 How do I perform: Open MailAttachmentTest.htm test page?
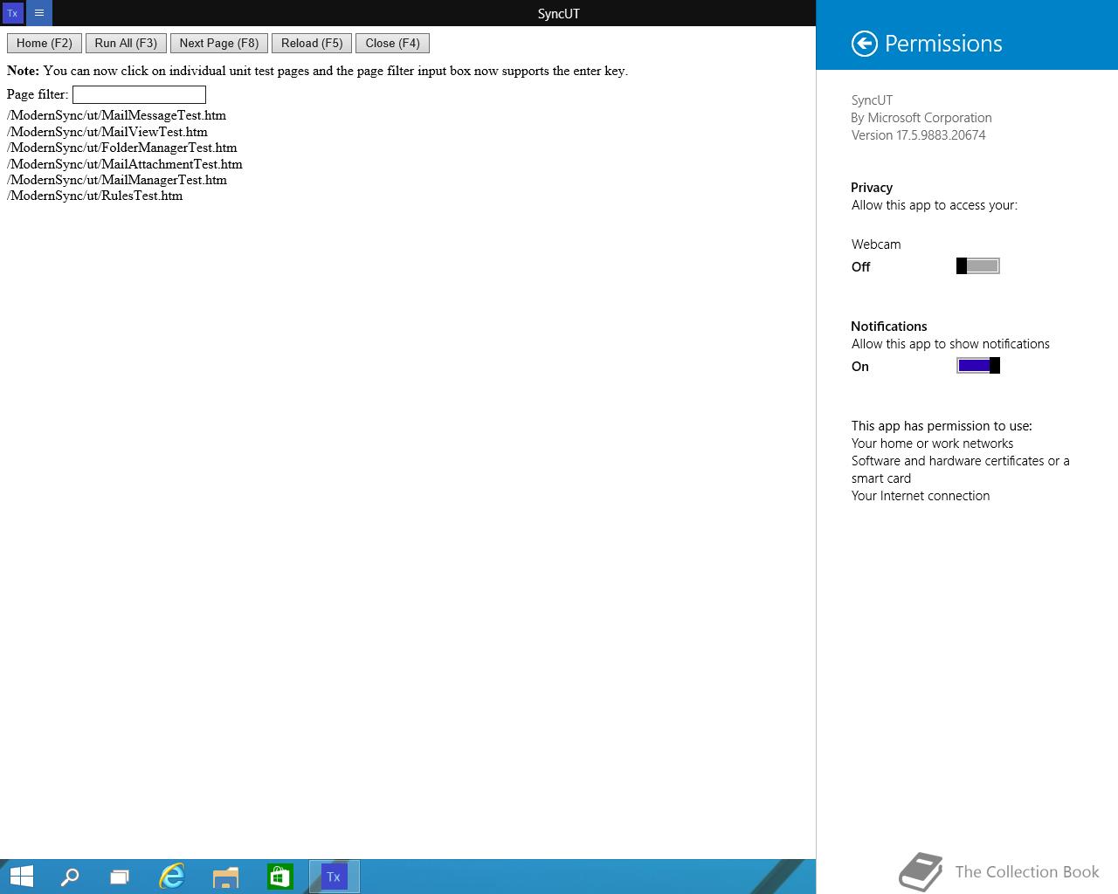(125, 164)
